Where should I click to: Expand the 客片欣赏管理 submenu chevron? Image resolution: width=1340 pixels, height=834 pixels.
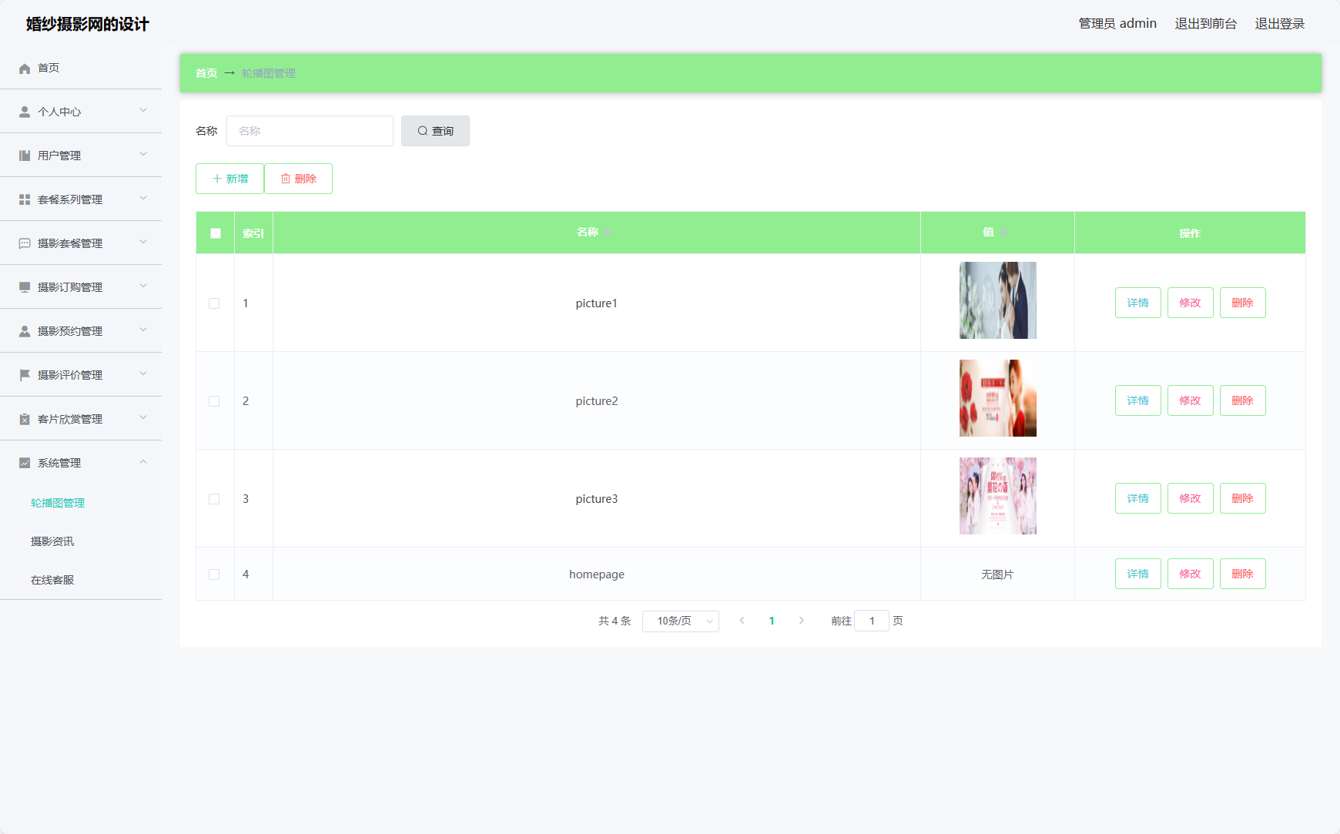coord(143,418)
